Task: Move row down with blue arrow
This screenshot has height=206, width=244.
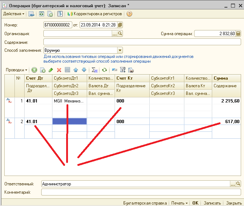Action: [x=84, y=70]
